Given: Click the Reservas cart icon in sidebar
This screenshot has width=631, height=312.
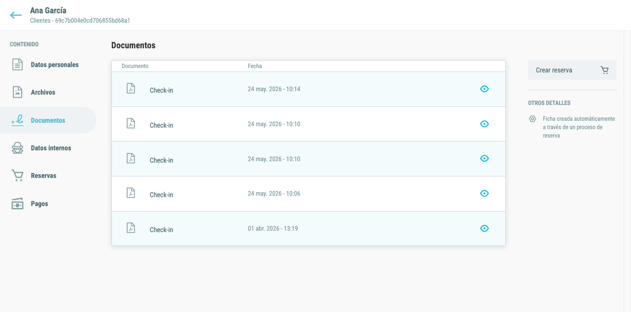Looking at the screenshot, I should click(18, 175).
